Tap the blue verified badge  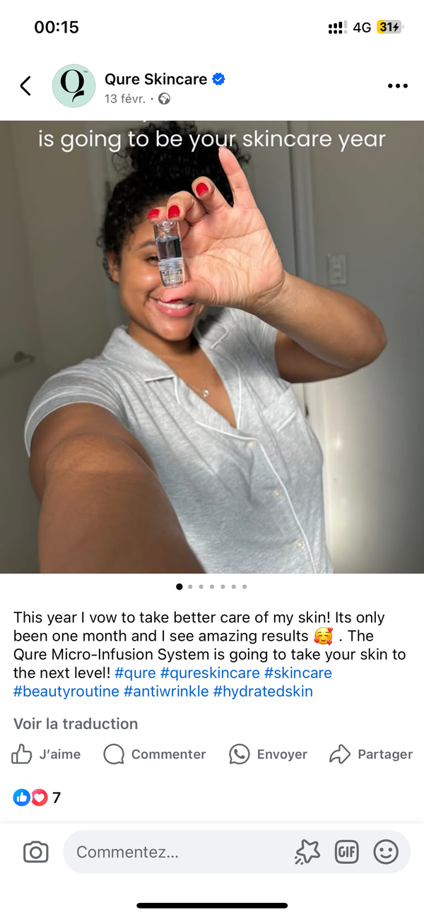[x=219, y=79]
